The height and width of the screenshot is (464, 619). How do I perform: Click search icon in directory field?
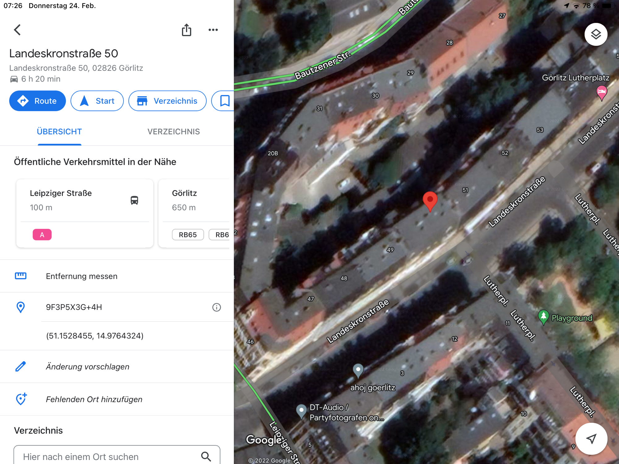pos(206,456)
